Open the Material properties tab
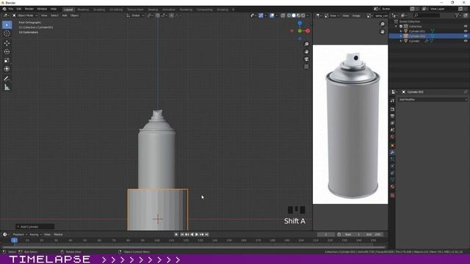 [392, 187]
